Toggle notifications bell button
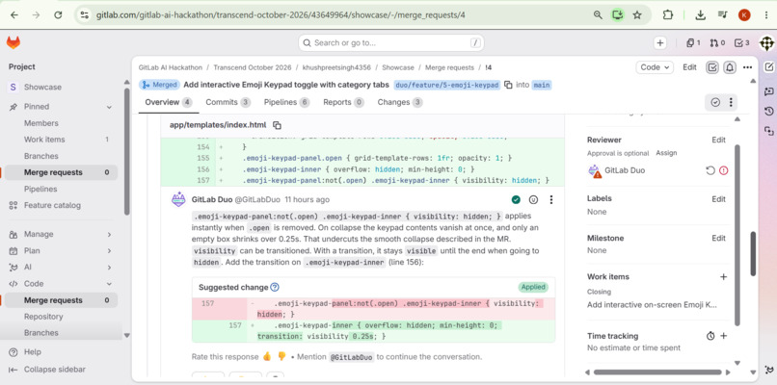777x385 pixels. pyautogui.click(x=730, y=67)
